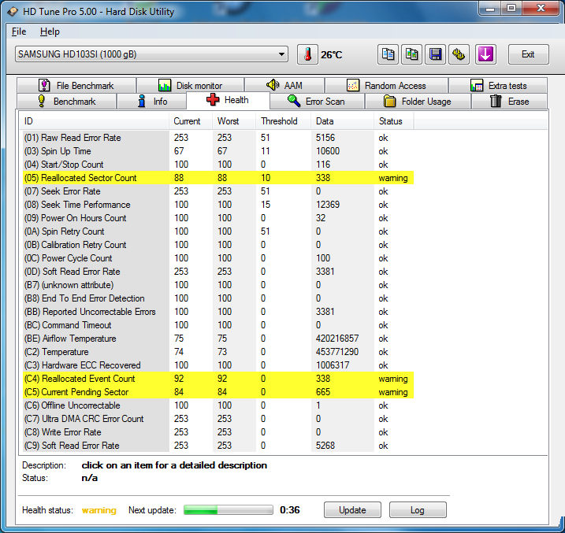Select the Current Pending Sector row
Screen dimensions: 565x533
(x=218, y=392)
